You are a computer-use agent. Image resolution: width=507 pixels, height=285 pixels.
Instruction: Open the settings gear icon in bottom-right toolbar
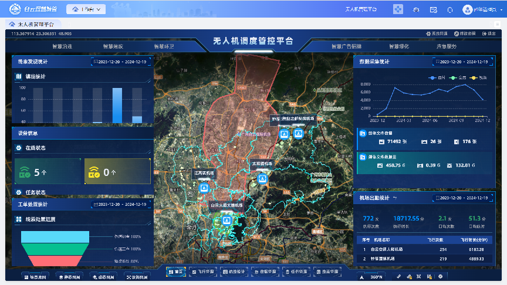coord(440,276)
